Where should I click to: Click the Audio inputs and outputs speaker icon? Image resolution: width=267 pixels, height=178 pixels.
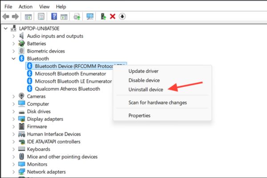pos(21,36)
